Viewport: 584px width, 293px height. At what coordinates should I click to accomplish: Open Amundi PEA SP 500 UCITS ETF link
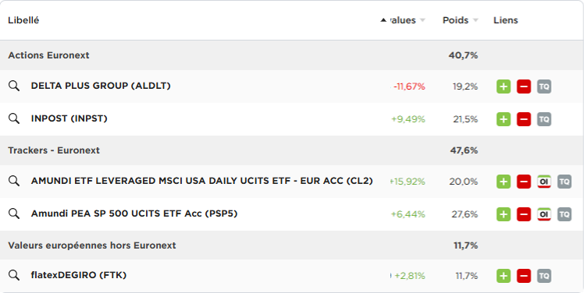[134, 214]
